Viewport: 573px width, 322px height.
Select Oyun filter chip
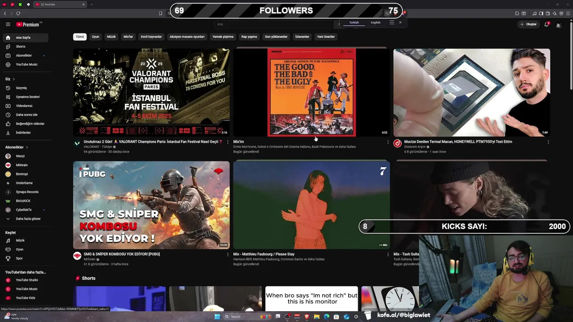coord(95,37)
